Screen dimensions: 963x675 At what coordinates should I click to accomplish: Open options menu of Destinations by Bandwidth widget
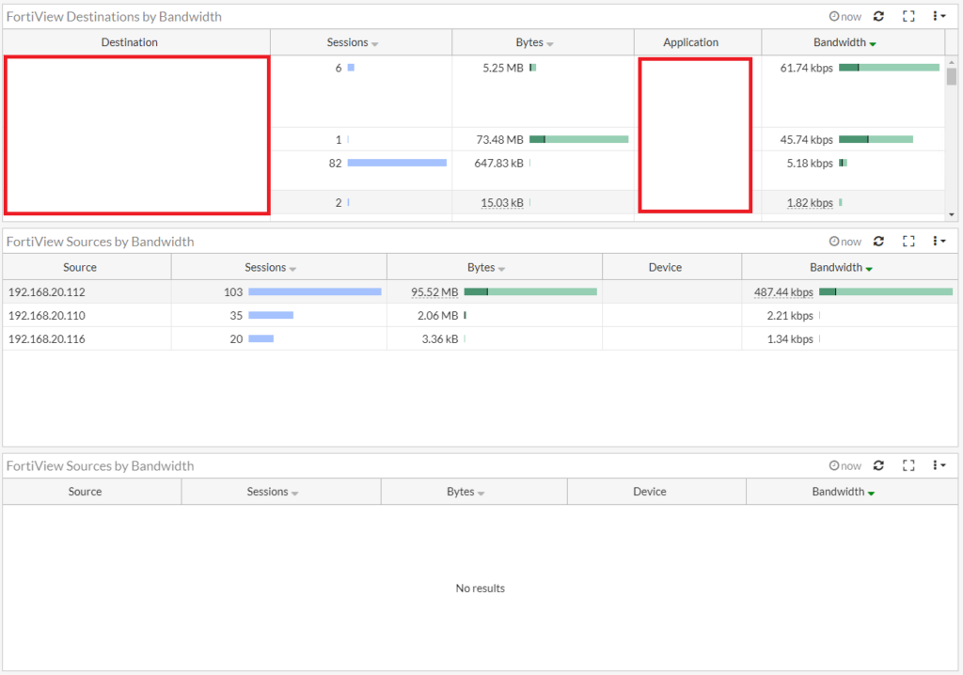(939, 16)
